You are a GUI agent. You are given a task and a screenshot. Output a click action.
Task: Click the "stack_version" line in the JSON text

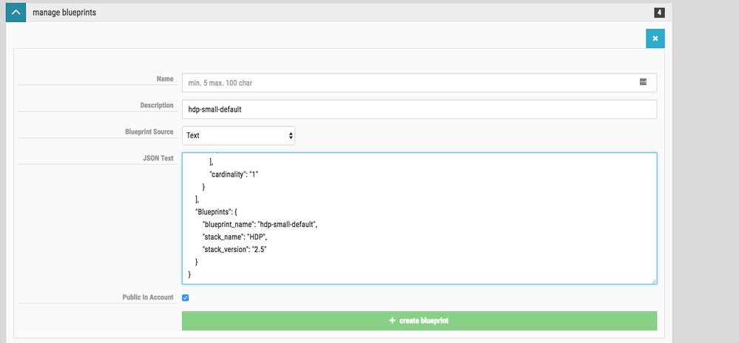(x=234, y=250)
